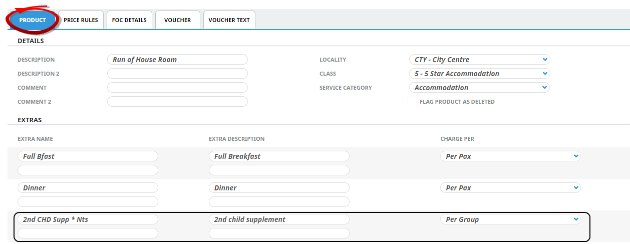The height and width of the screenshot is (244, 630).
Task: Edit the Full Breakfast extra description field
Action: (279, 156)
